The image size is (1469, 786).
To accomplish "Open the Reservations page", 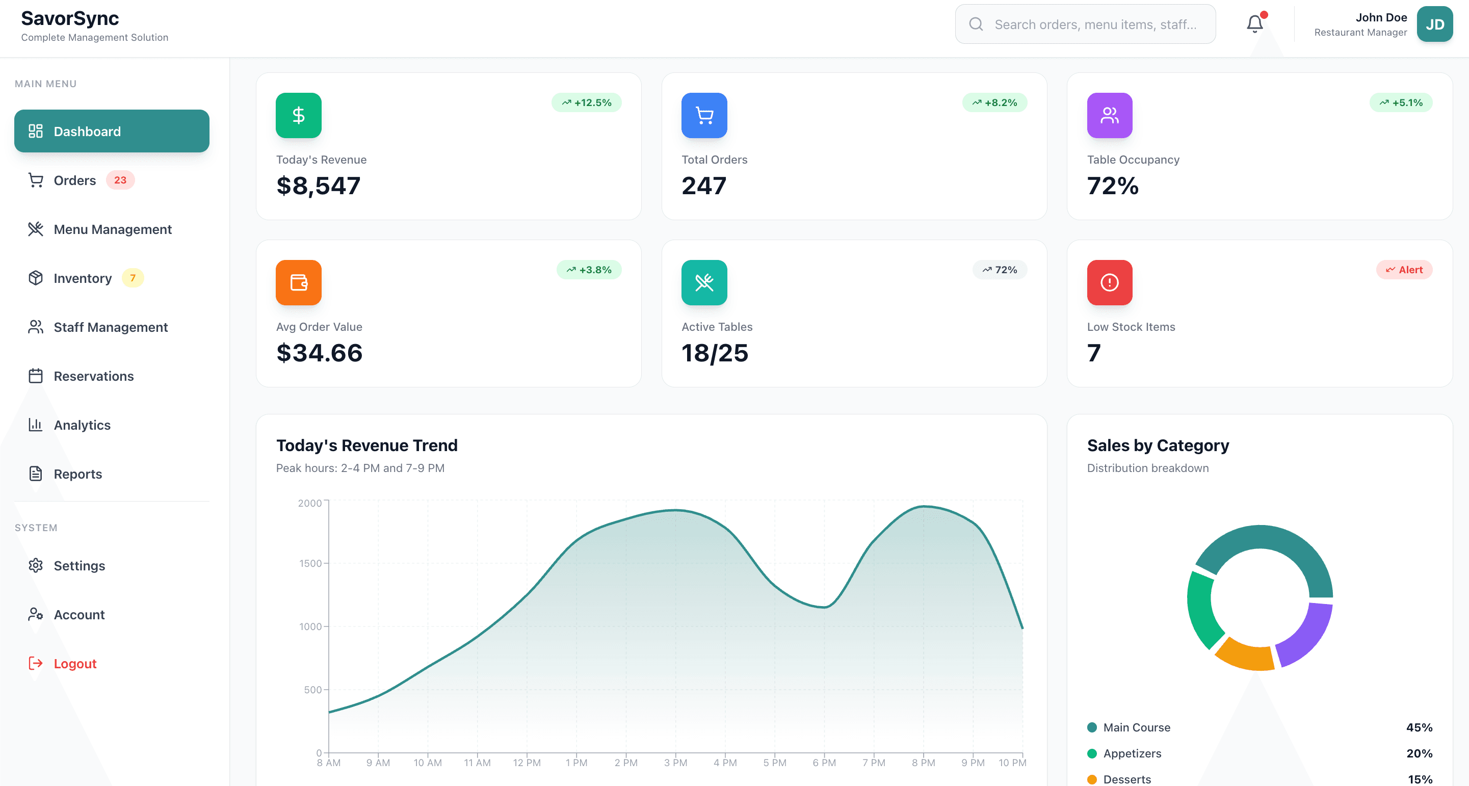I will click(x=93, y=377).
